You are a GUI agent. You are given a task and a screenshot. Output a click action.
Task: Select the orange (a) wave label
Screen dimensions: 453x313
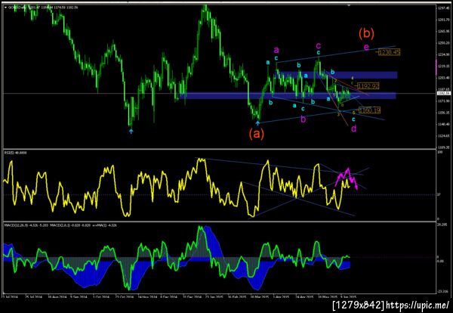click(x=257, y=134)
